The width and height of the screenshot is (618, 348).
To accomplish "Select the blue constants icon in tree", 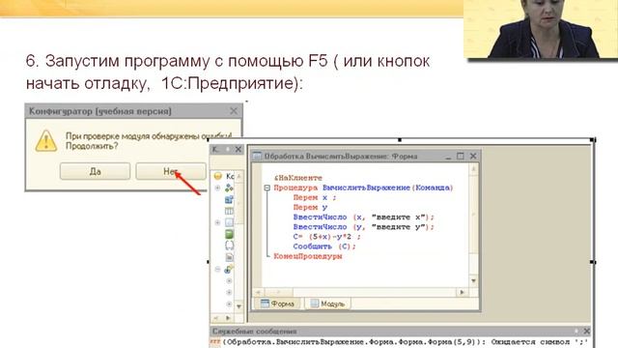I will coord(229,200).
